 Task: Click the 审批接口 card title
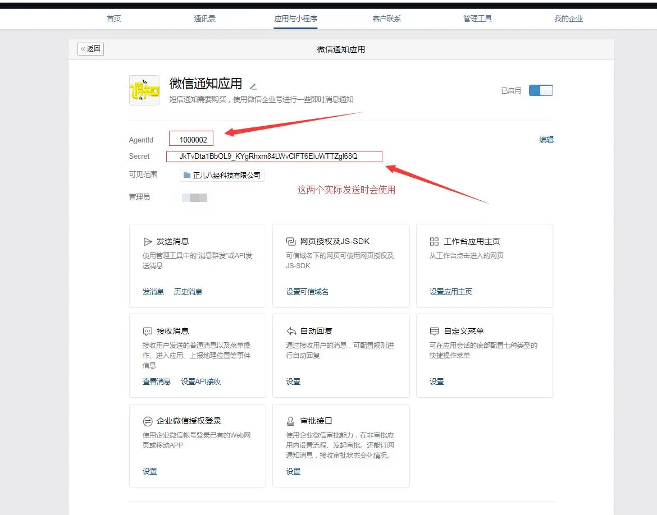[316, 421]
